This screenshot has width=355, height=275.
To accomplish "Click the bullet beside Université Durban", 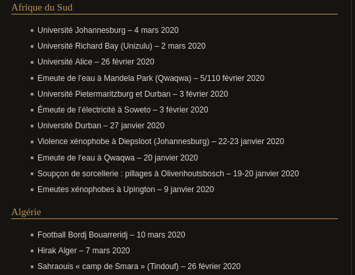I will pos(32,126).
